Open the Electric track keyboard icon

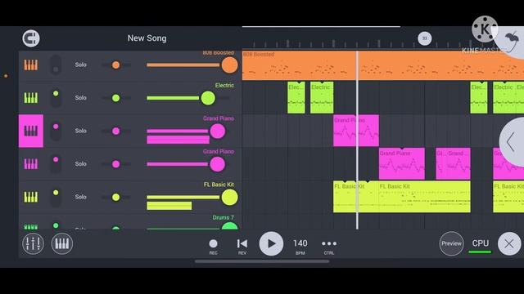click(x=31, y=98)
